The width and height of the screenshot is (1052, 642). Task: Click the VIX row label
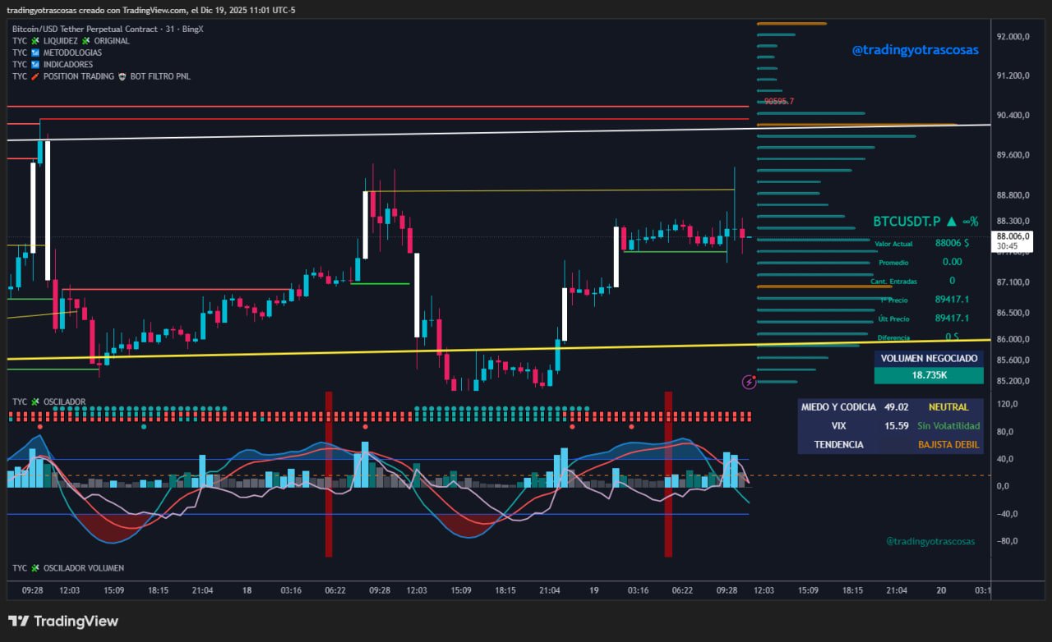pos(838,426)
